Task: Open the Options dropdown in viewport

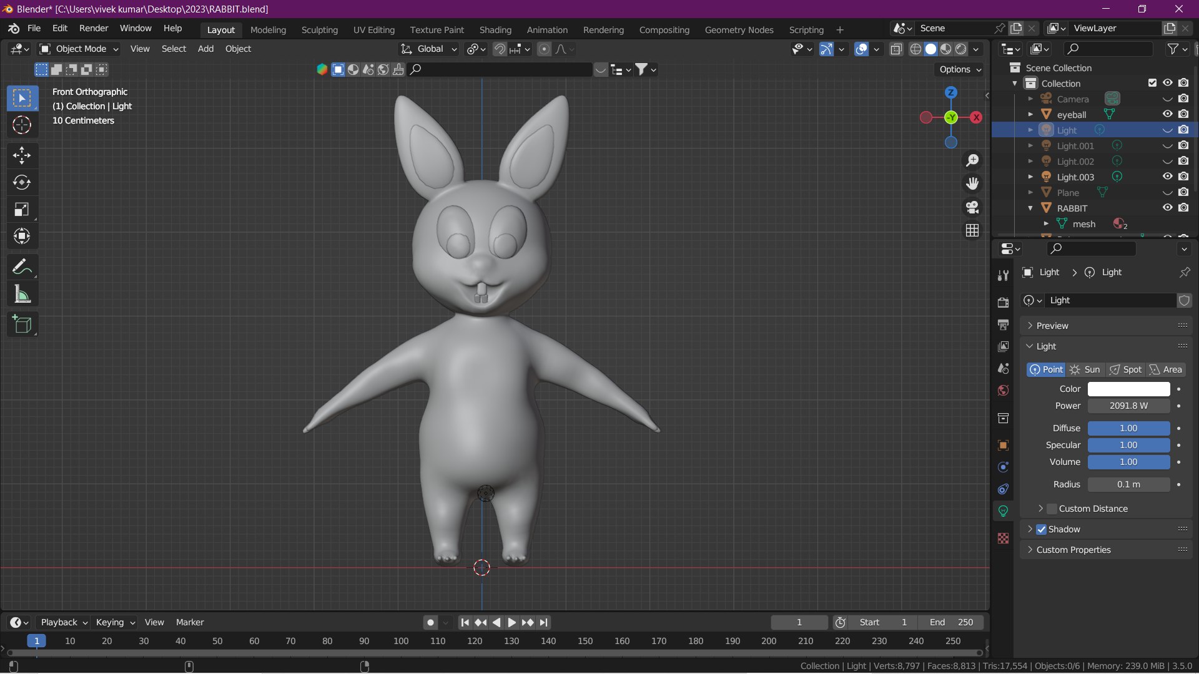Action: pos(960,69)
